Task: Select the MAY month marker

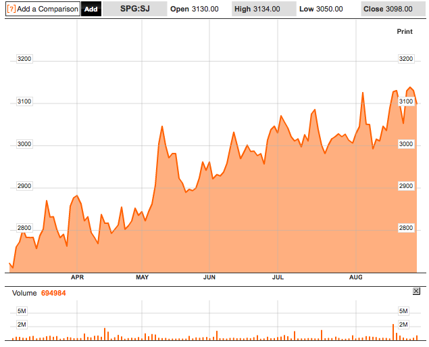Action: click(143, 277)
